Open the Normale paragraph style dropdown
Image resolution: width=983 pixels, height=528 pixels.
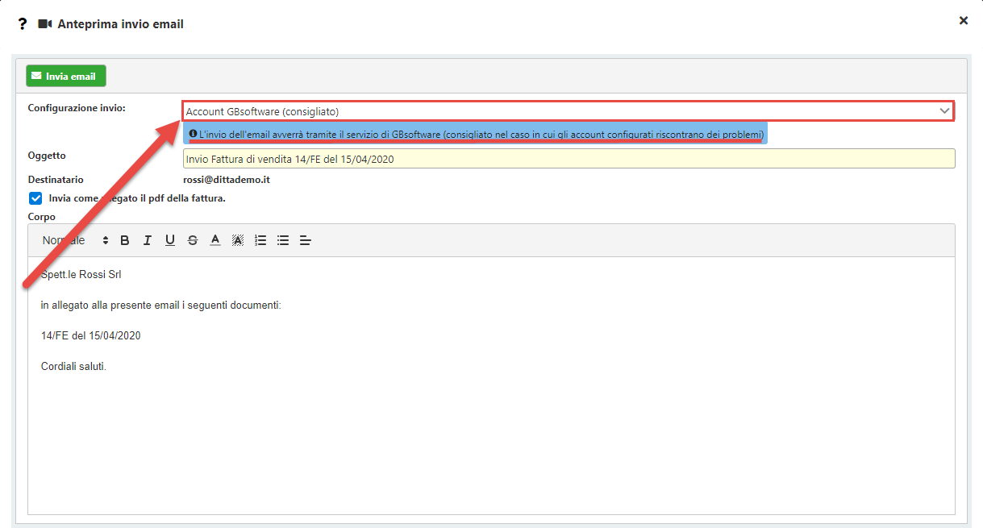coord(74,240)
